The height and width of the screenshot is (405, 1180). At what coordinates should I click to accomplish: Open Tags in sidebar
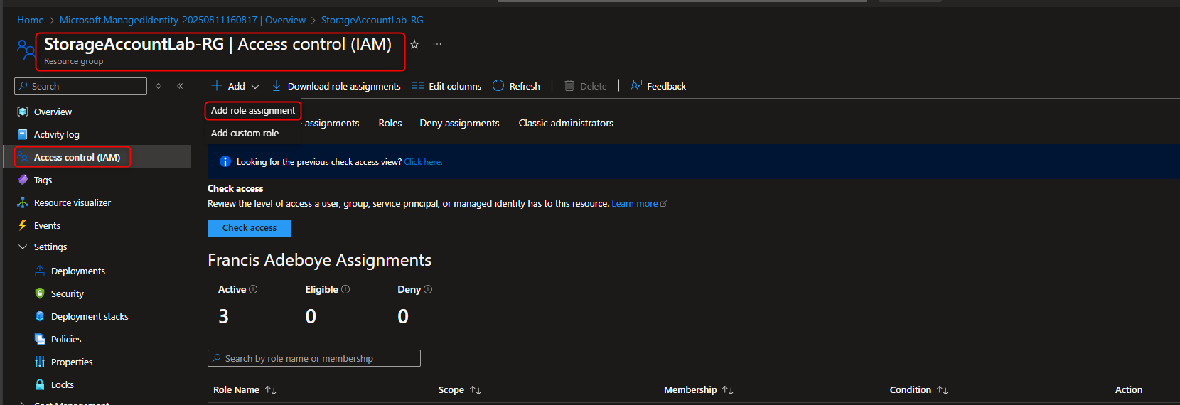(x=43, y=180)
